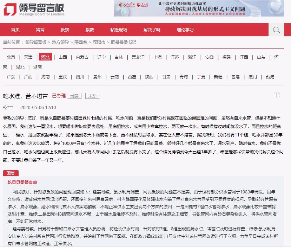Open the 反馈 navigation item

tap(65, 30)
